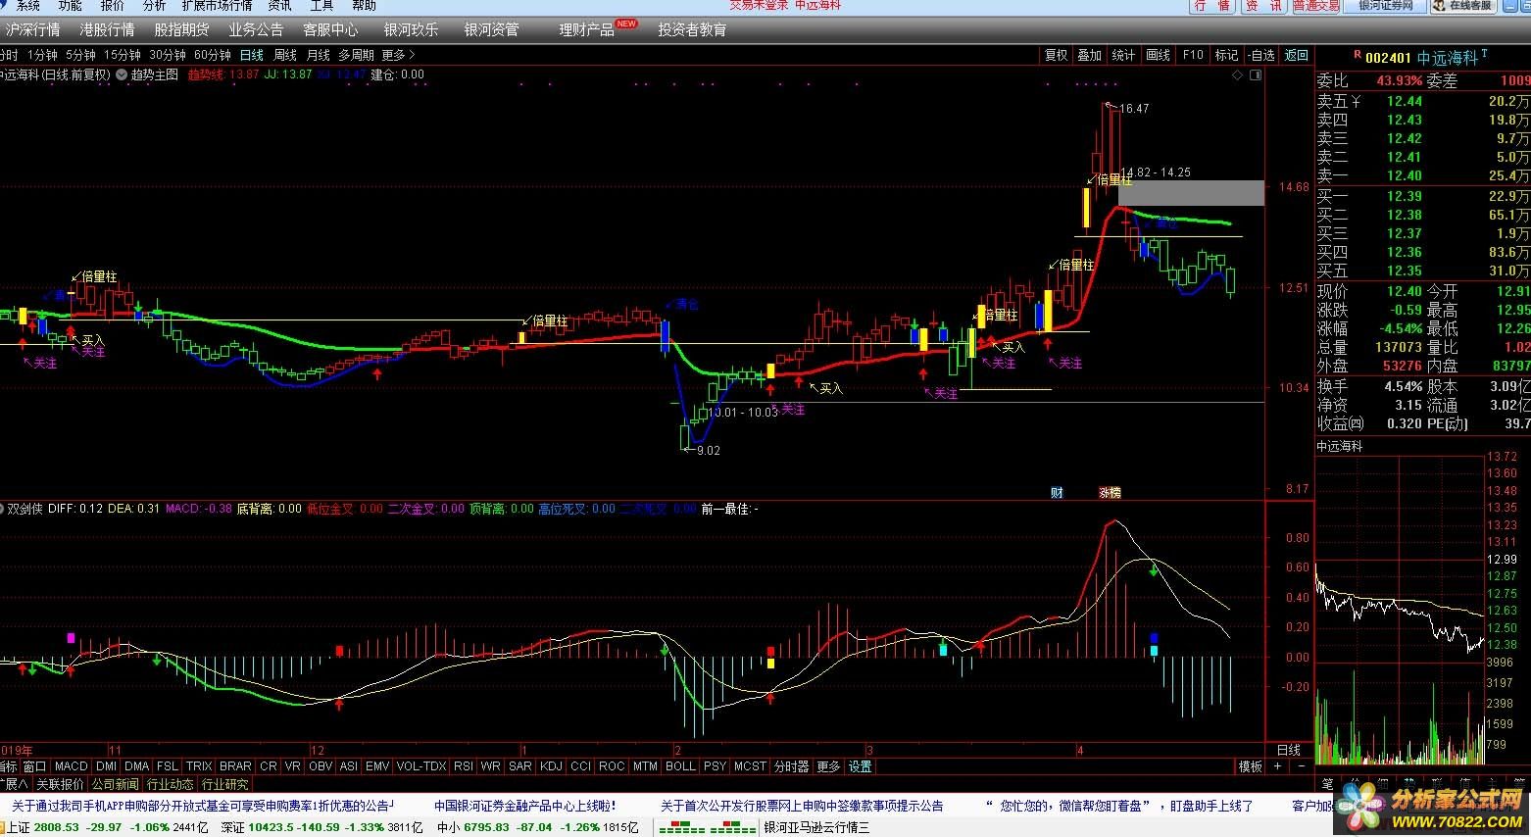Viewport: 1531px width, 837px height.
Task: Click the diamond icon above chart
Action: (x=1237, y=74)
